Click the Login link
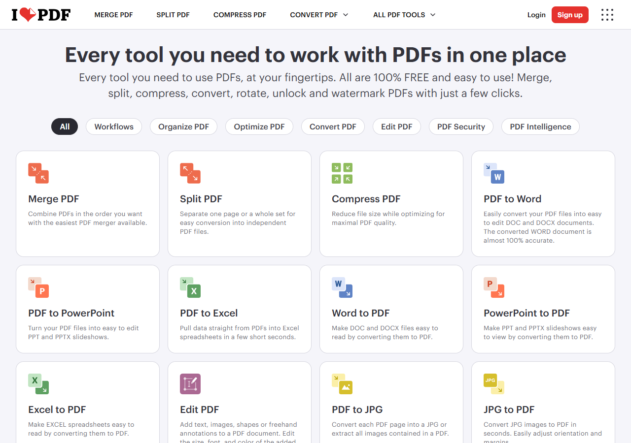Viewport: 631px width, 443px height. tap(536, 15)
